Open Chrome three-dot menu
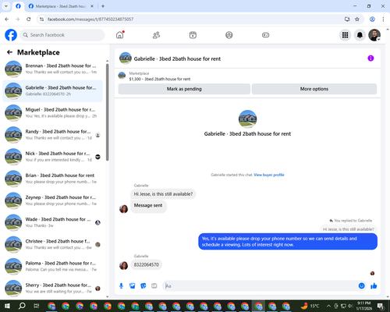The width and height of the screenshot is (390, 312). point(383,19)
